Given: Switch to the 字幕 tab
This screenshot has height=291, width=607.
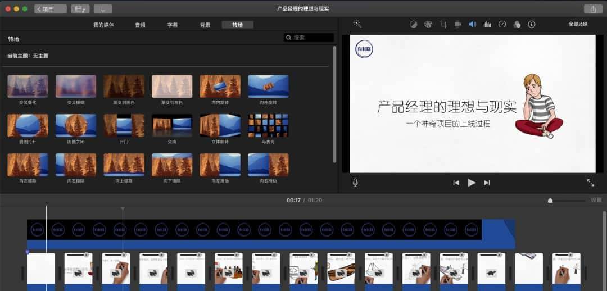Looking at the screenshot, I should click(x=173, y=25).
